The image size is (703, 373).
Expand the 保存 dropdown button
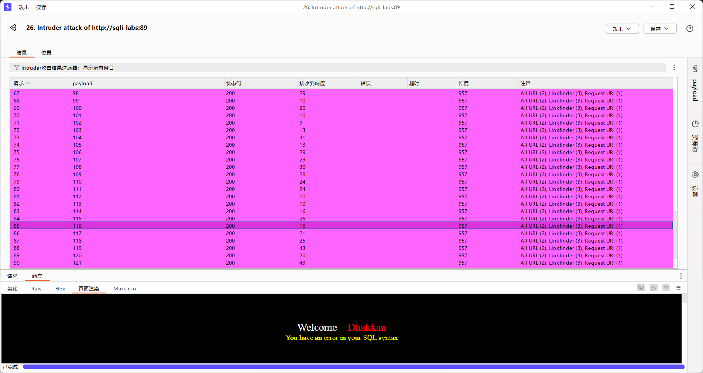[x=660, y=29]
